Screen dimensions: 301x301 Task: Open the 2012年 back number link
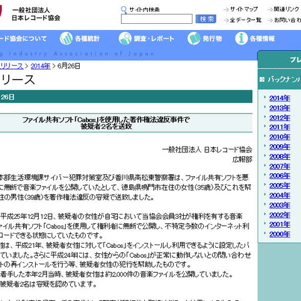[x=280, y=118]
